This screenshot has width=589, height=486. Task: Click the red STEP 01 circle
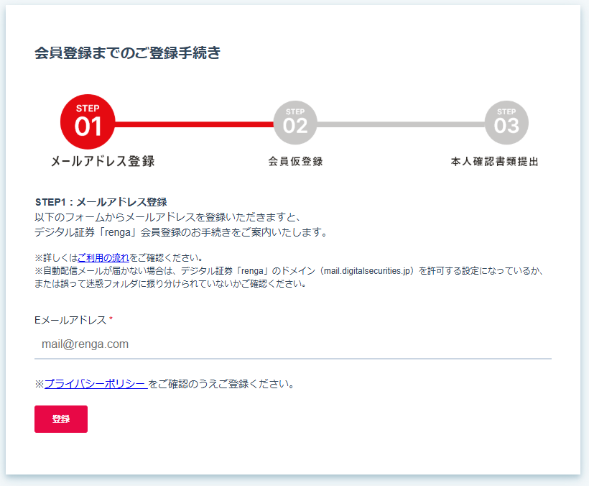(x=88, y=122)
